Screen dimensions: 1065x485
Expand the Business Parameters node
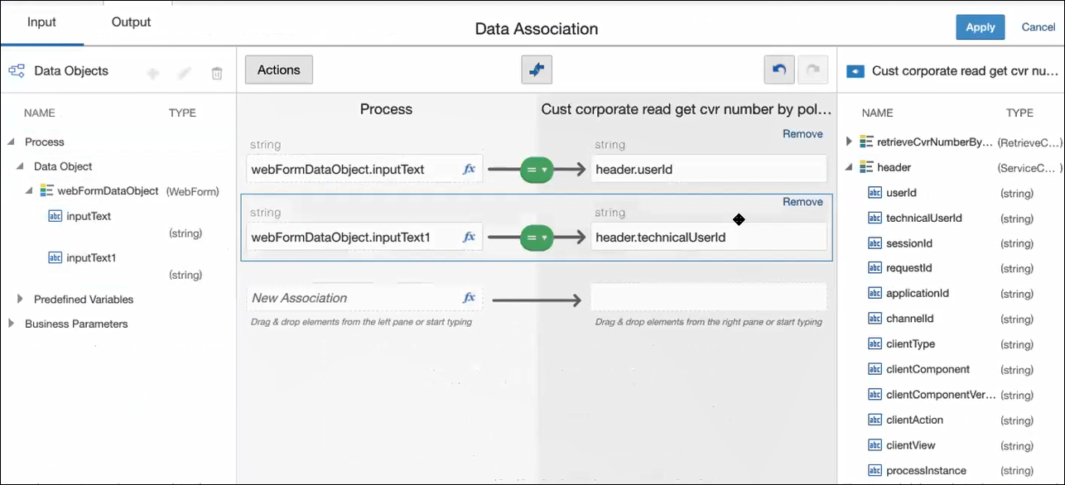(12, 324)
